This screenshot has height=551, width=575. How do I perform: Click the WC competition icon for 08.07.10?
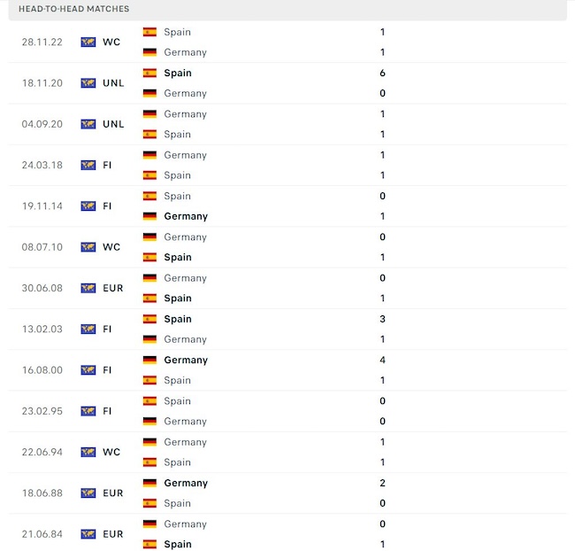[x=88, y=247]
